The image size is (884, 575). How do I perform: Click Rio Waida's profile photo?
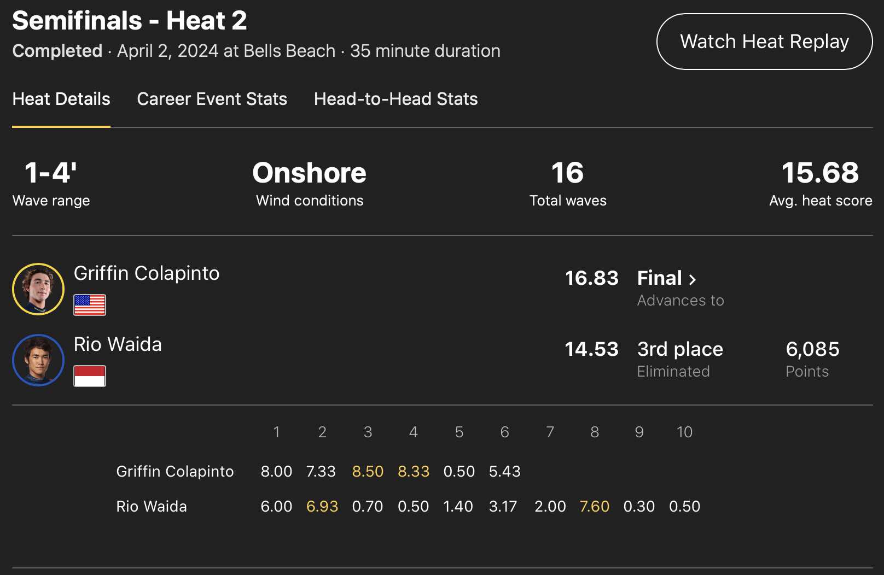[38, 360]
